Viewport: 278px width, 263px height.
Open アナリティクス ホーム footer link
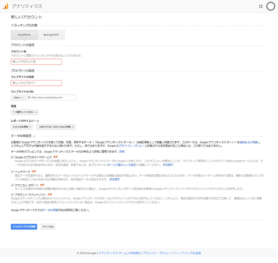point(113,253)
